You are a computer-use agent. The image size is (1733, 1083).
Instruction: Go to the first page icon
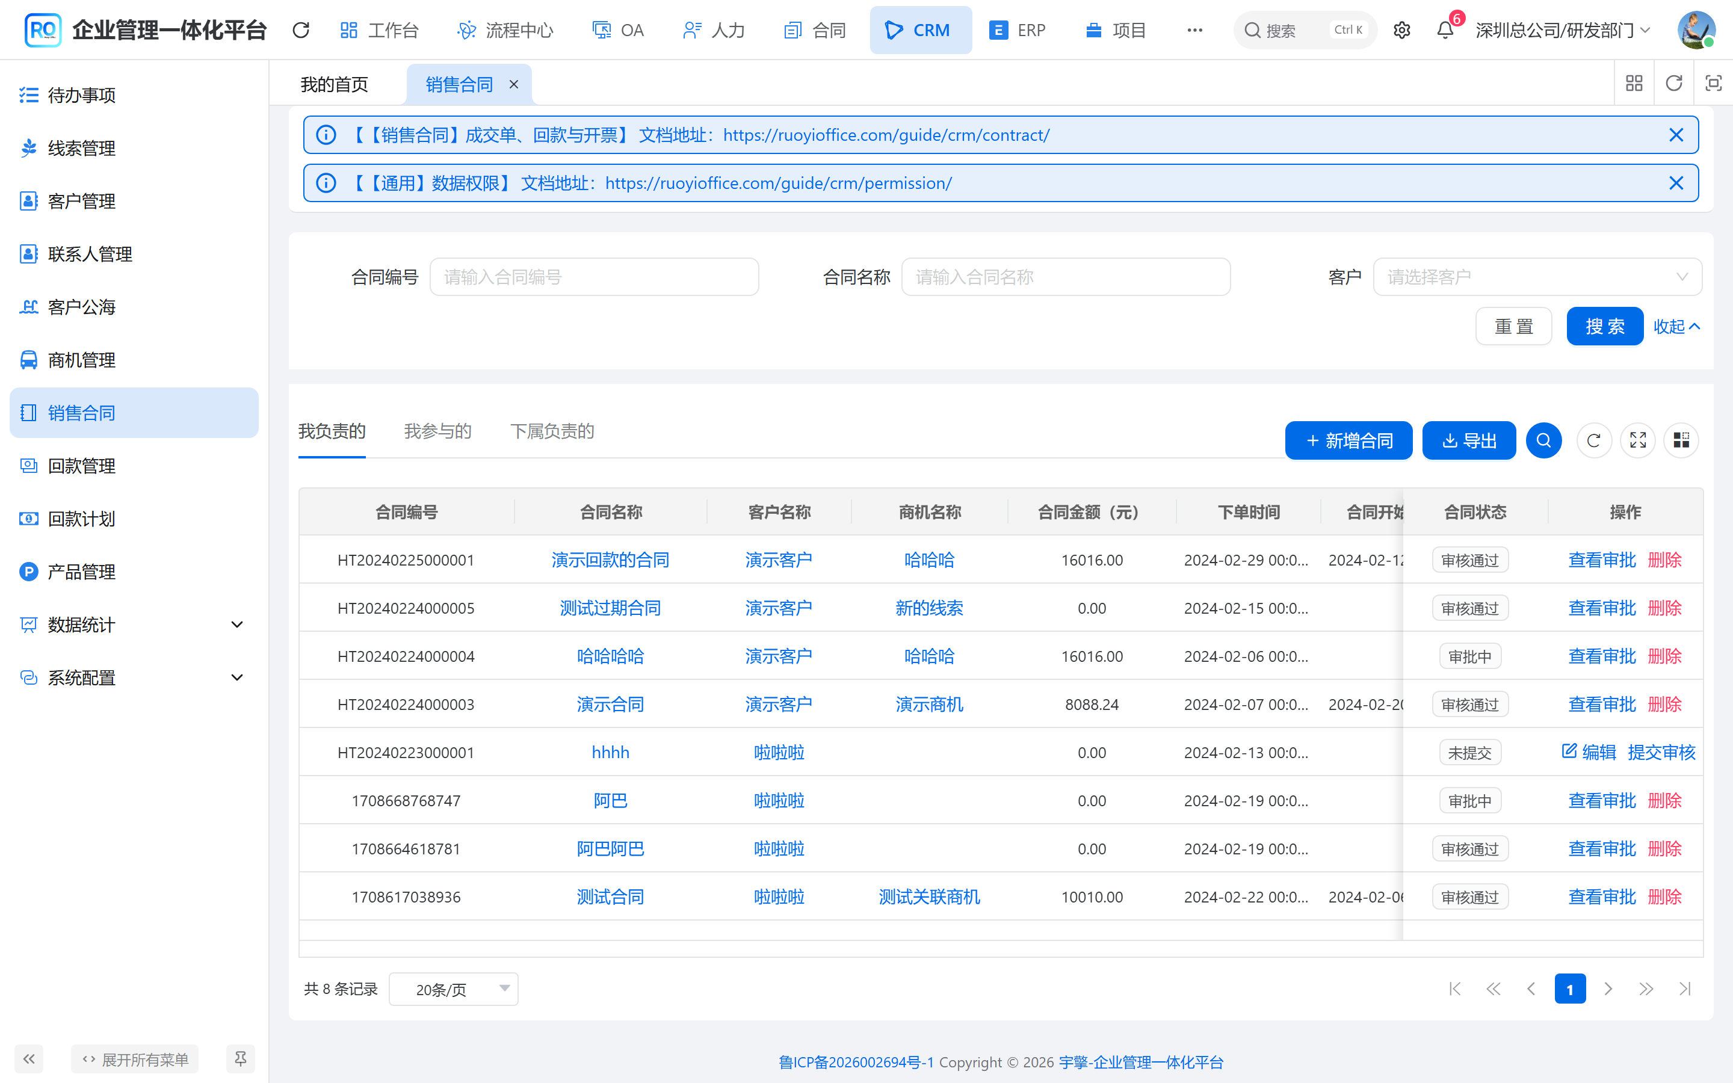click(x=1454, y=989)
